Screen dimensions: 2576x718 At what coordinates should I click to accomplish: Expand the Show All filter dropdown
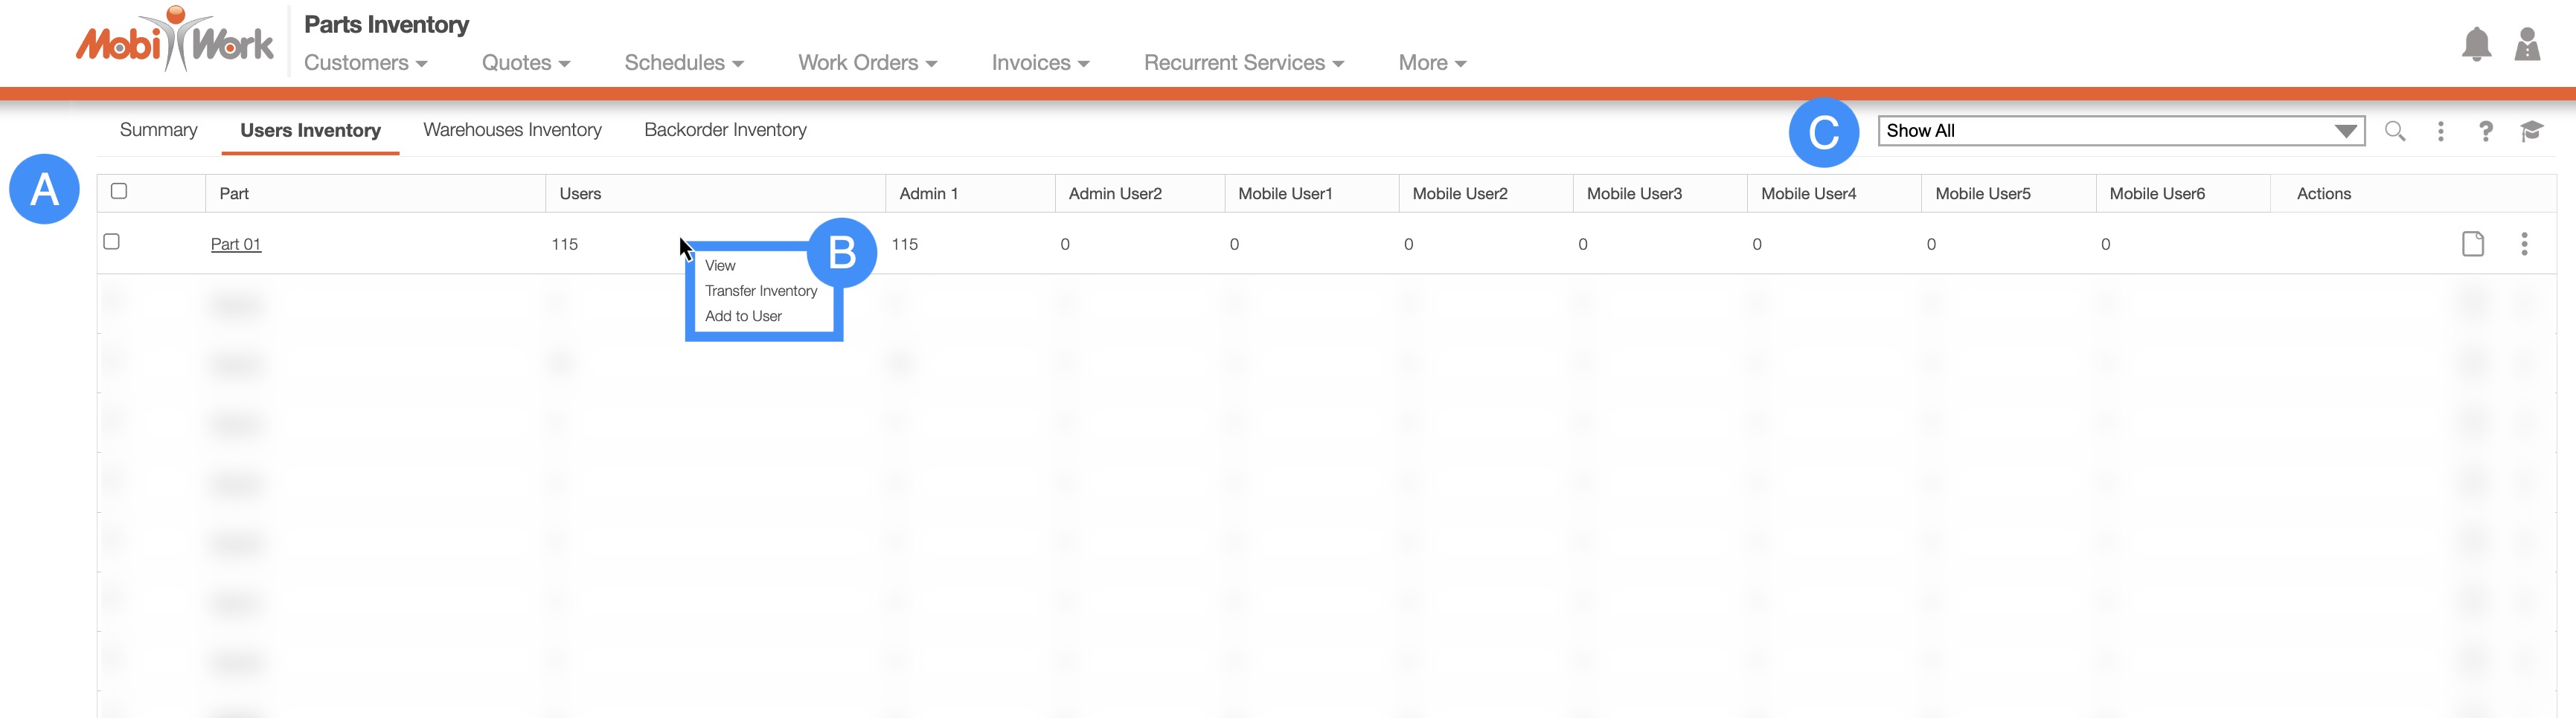coord(2120,131)
